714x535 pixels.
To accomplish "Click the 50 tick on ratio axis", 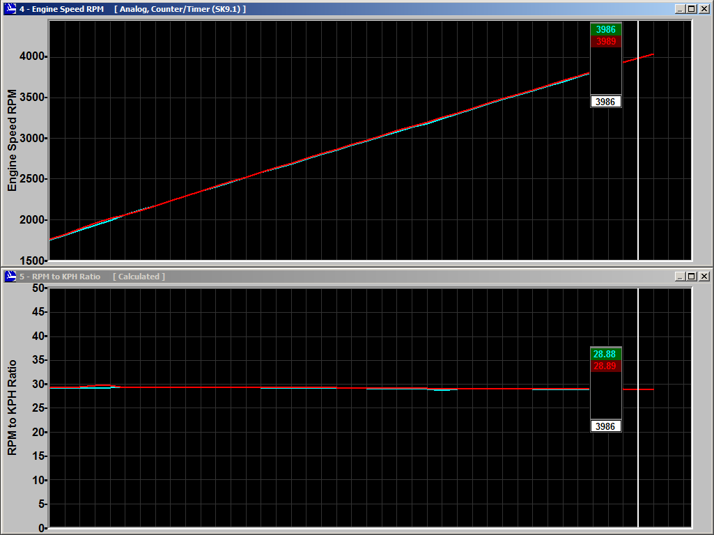I will click(38, 288).
